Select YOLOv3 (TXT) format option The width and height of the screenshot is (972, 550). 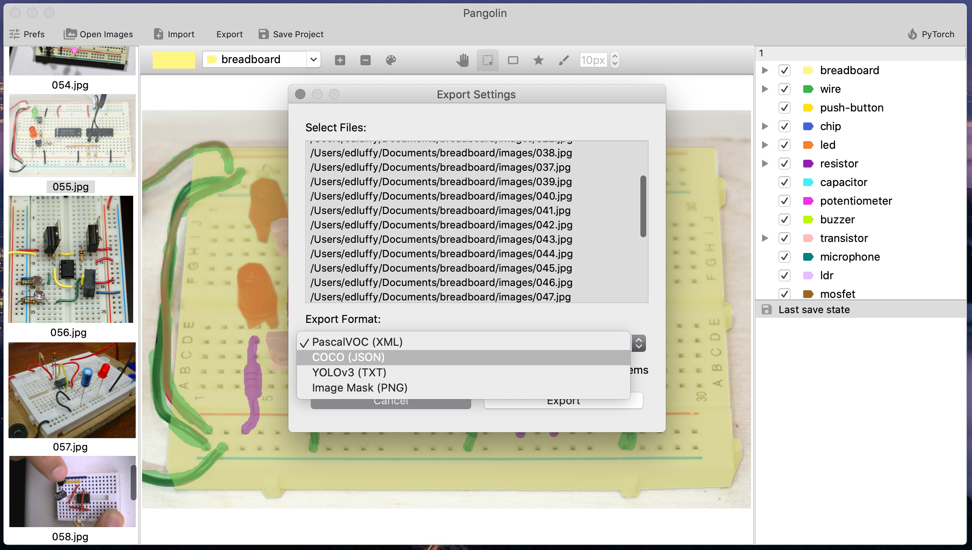pos(349,372)
